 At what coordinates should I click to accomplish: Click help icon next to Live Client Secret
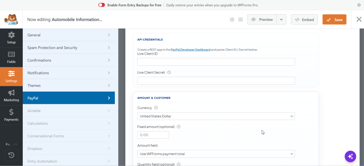[169, 73]
